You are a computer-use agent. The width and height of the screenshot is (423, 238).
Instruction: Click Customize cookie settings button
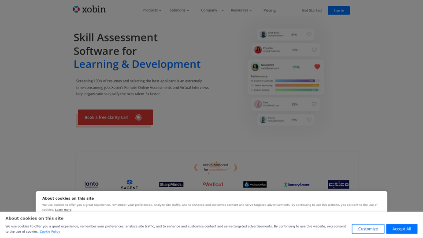tap(368, 229)
